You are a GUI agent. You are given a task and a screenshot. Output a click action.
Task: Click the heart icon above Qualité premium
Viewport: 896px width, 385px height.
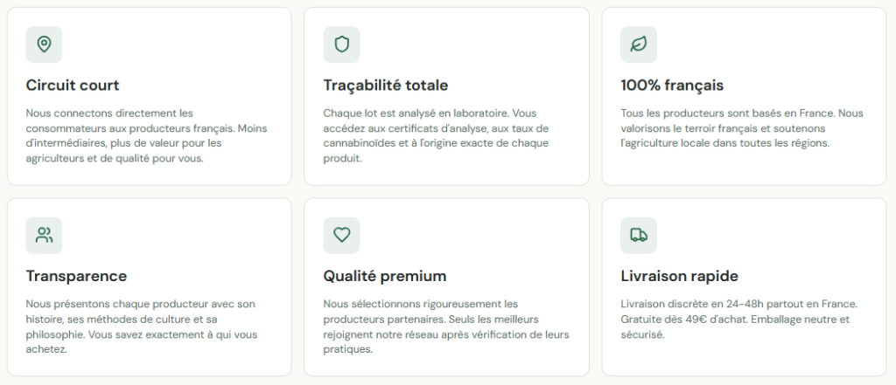coord(342,235)
